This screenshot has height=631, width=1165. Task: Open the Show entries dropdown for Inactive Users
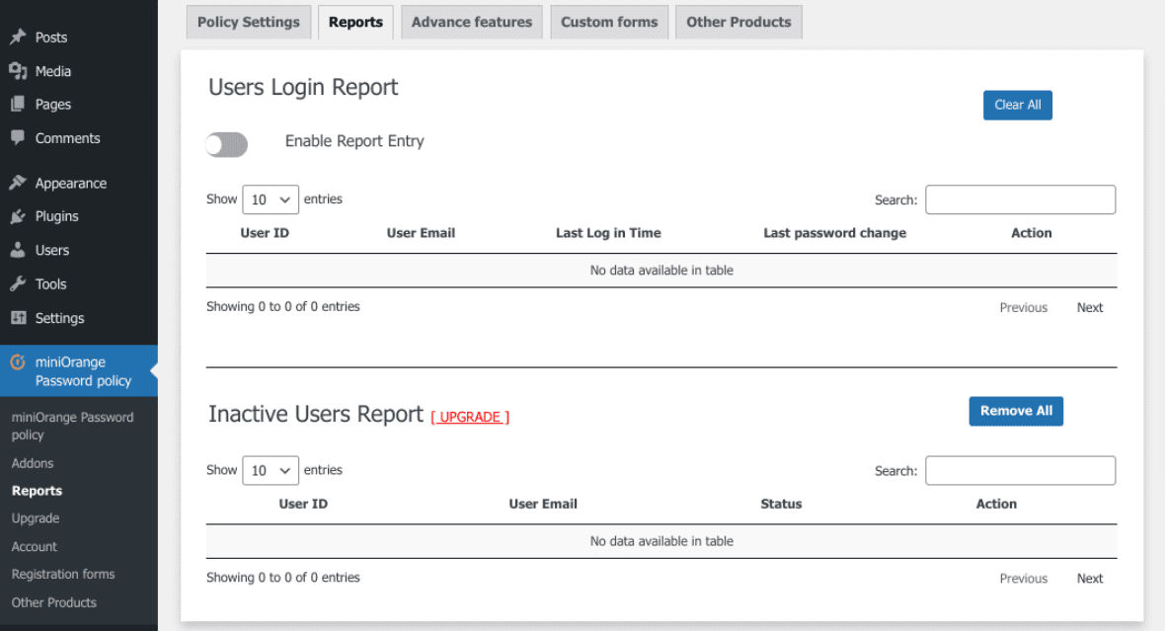[x=270, y=470]
